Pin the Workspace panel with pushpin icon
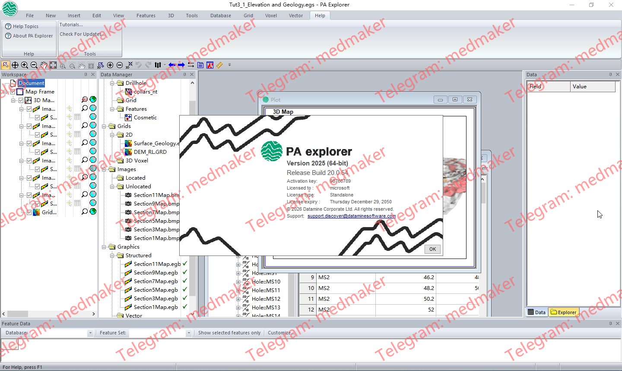This screenshot has height=371, width=622. coord(86,75)
